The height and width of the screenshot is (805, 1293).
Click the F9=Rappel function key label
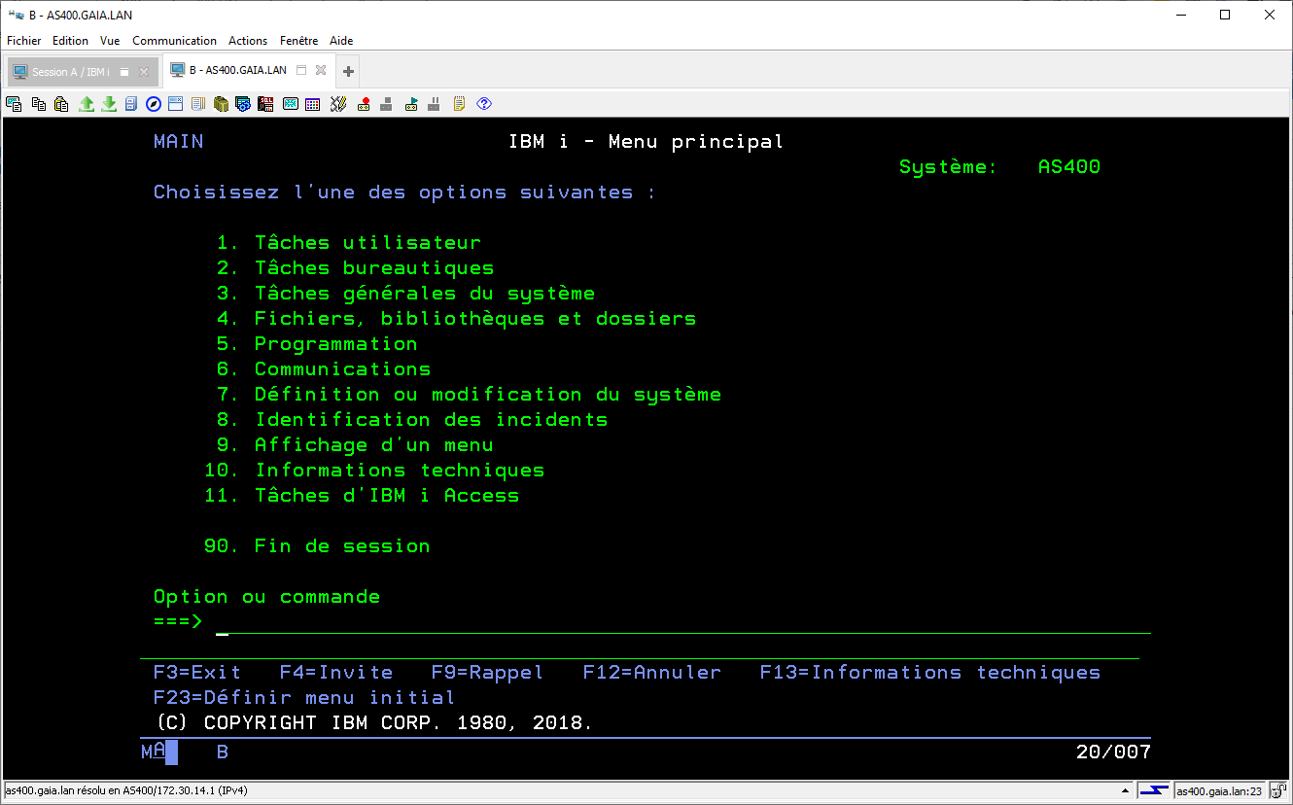tap(488, 673)
